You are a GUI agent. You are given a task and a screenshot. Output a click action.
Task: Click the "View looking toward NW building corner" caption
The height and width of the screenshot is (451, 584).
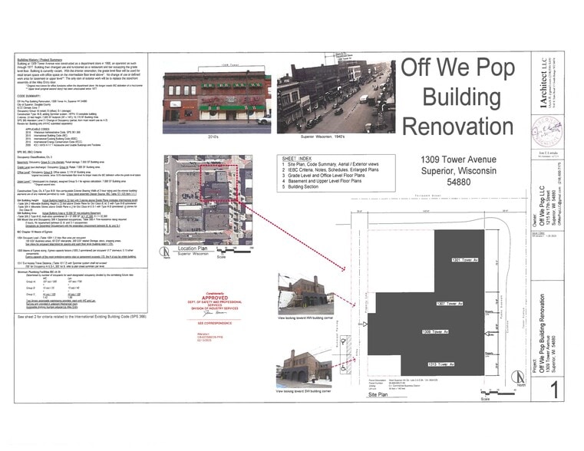305,318
